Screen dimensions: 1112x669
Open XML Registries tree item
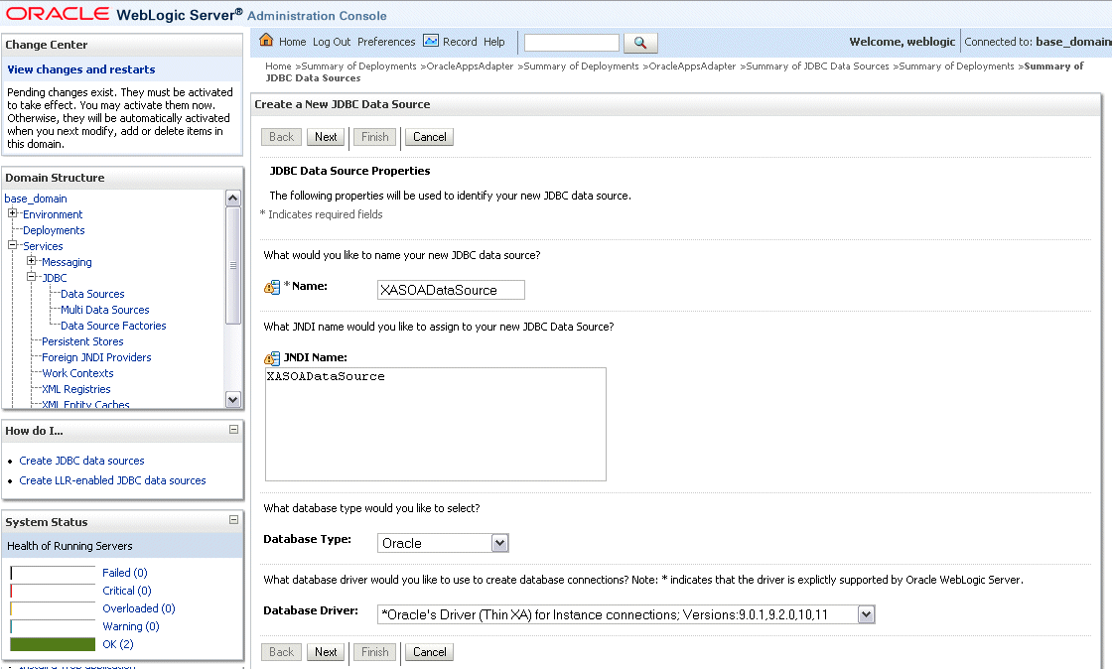[75, 389]
